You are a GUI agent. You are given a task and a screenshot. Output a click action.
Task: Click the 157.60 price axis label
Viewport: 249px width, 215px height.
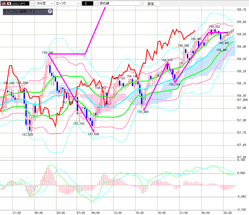(x=241, y=145)
